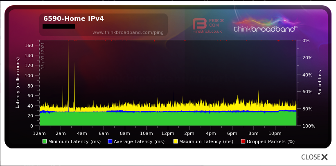
Task: Click the red Dropped Packets legend swatch
Action: [243, 141]
